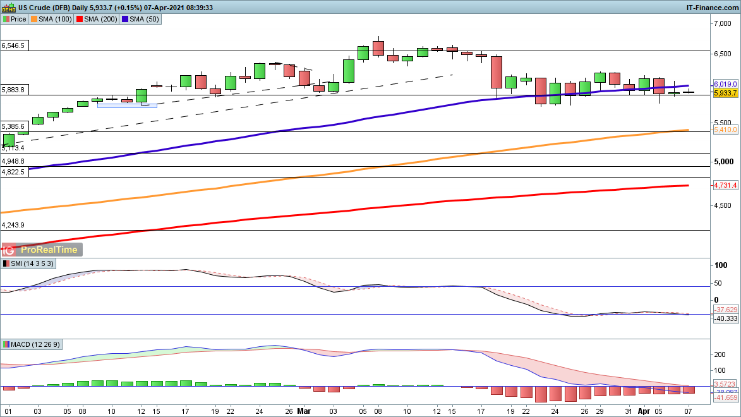The width and height of the screenshot is (741, 417).
Task: Click the 6,019.0 SMA 50 value tag
Action: pos(725,84)
